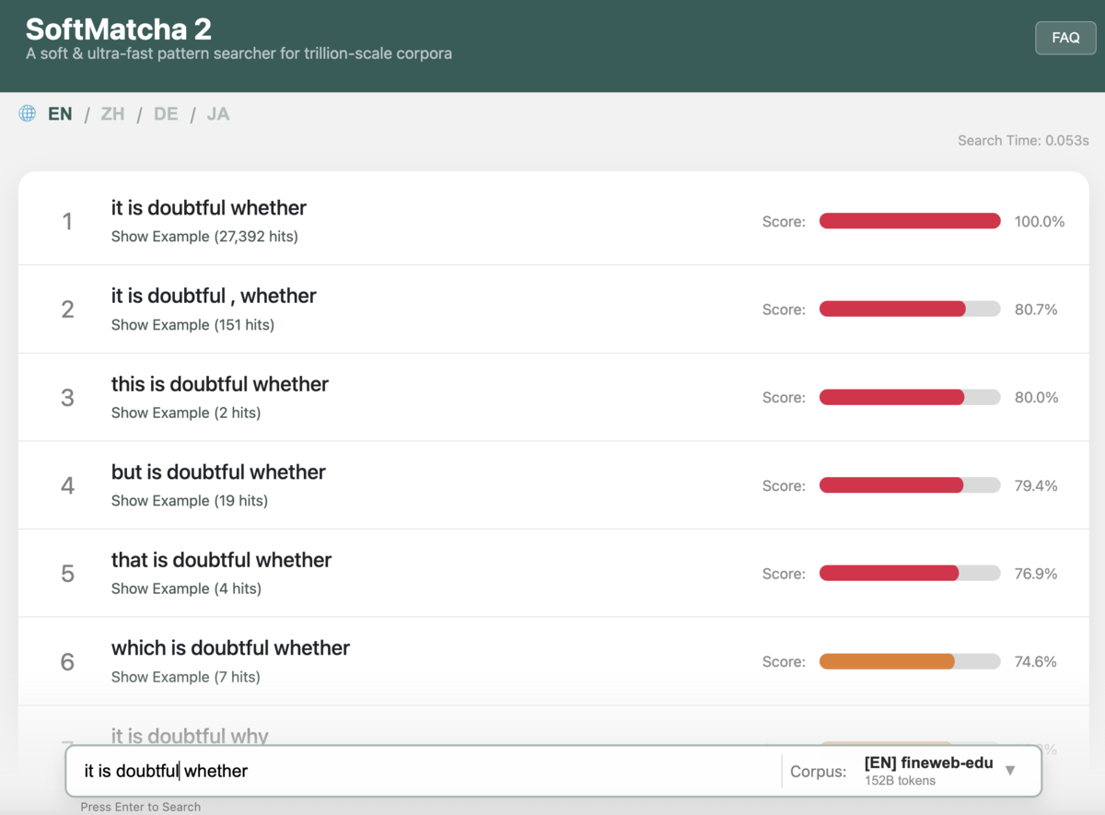Viewport: 1105px width, 815px height.
Task: Show example for 151 hits result
Action: point(192,325)
